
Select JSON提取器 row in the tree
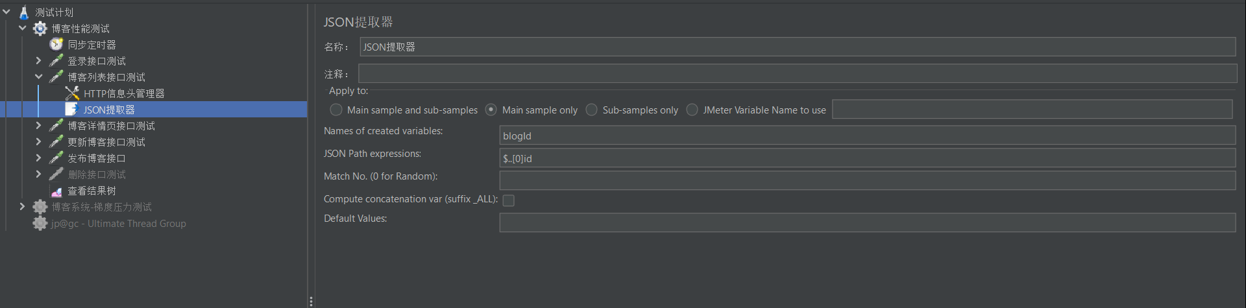[154, 110]
